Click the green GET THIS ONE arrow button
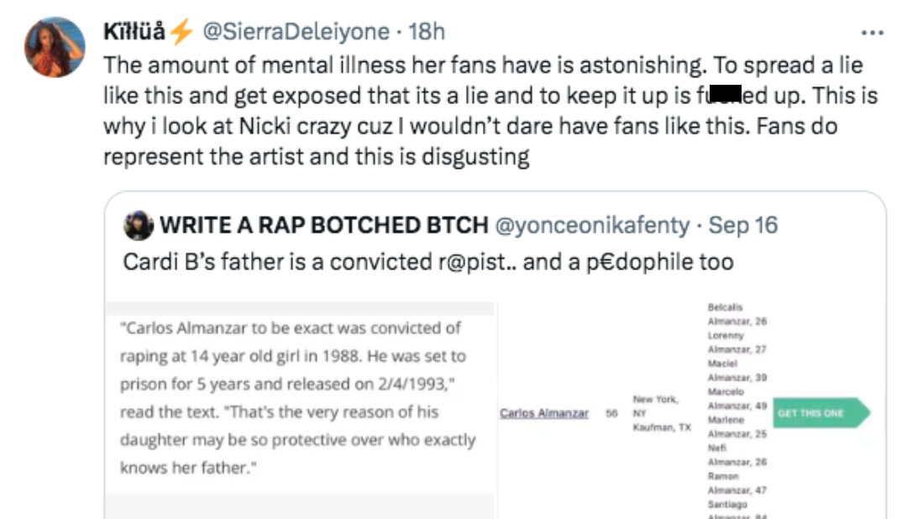 click(x=820, y=413)
